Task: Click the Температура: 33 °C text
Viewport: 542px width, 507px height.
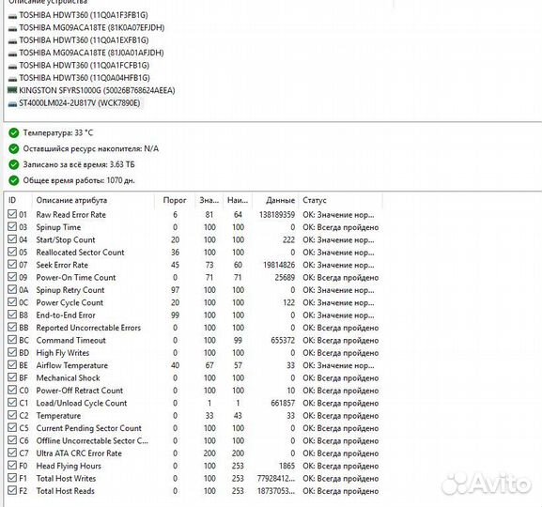Action: tap(58, 132)
